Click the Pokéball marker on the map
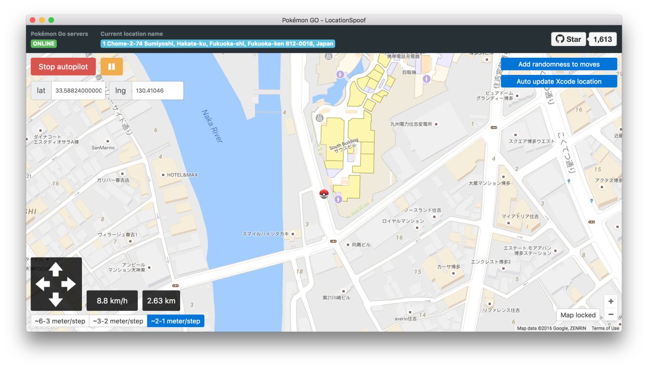648x369 pixels. click(x=324, y=194)
